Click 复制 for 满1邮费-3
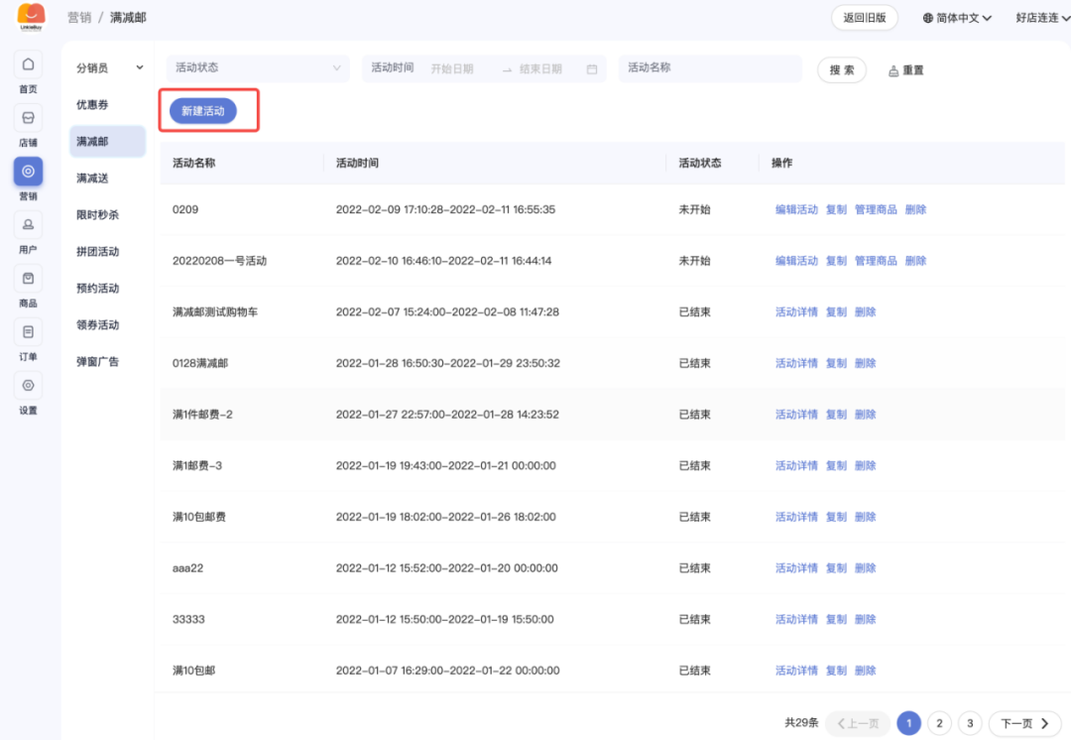The height and width of the screenshot is (740, 1071). click(836, 466)
